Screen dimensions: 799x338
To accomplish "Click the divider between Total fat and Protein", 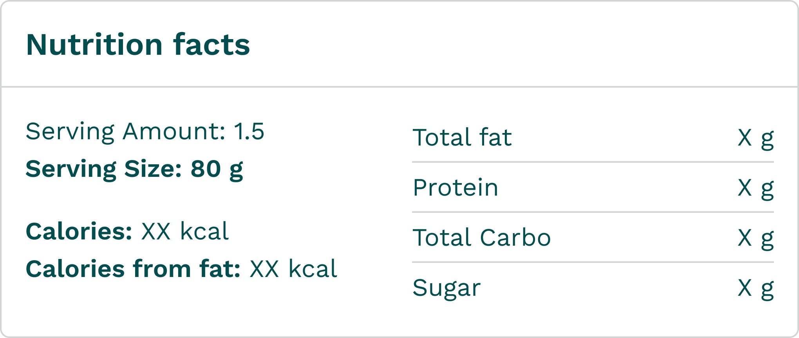I will (593, 162).
